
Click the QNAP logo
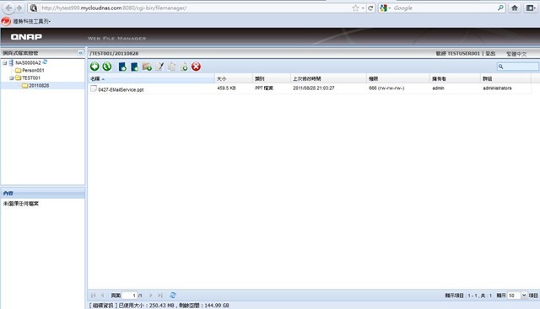26,37
